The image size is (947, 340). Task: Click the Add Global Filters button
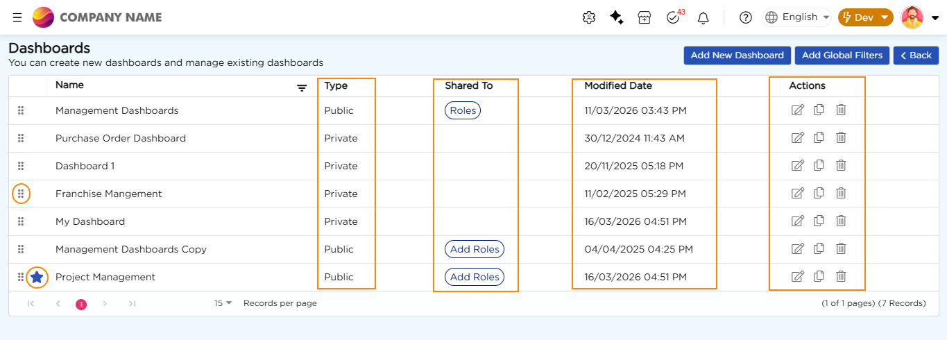pyautogui.click(x=842, y=56)
